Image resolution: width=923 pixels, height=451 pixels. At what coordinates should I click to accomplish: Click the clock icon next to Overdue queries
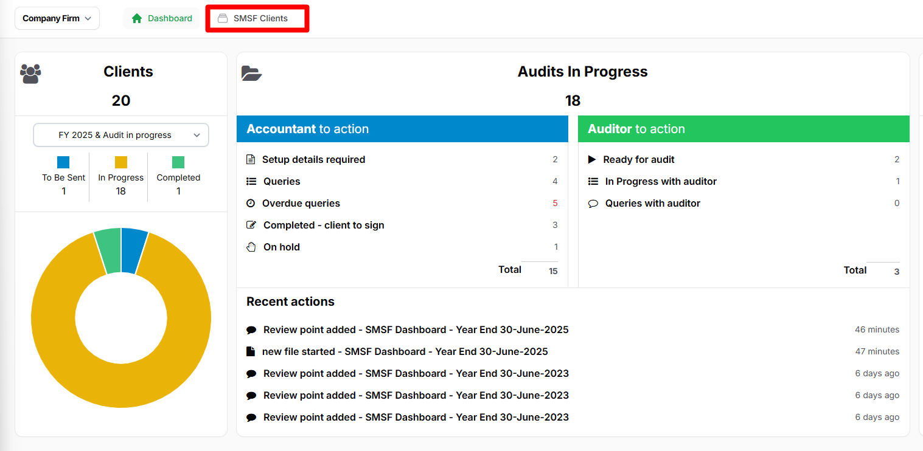(x=251, y=203)
